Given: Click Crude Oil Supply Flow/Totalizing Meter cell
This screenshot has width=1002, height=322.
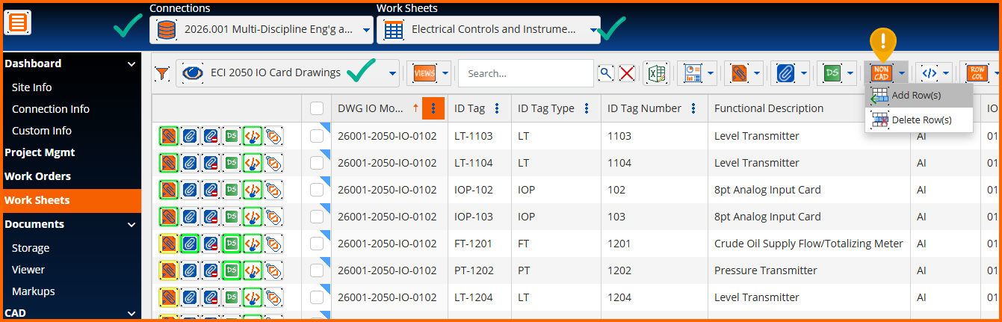Looking at the screenshot, I should 809,244.
